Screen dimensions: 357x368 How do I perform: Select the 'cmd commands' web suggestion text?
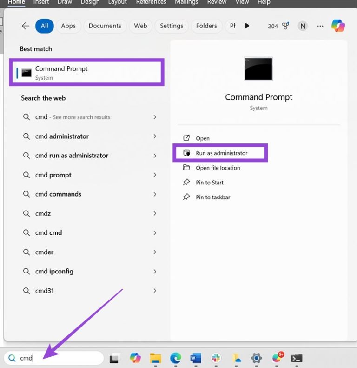click(58, 194)
